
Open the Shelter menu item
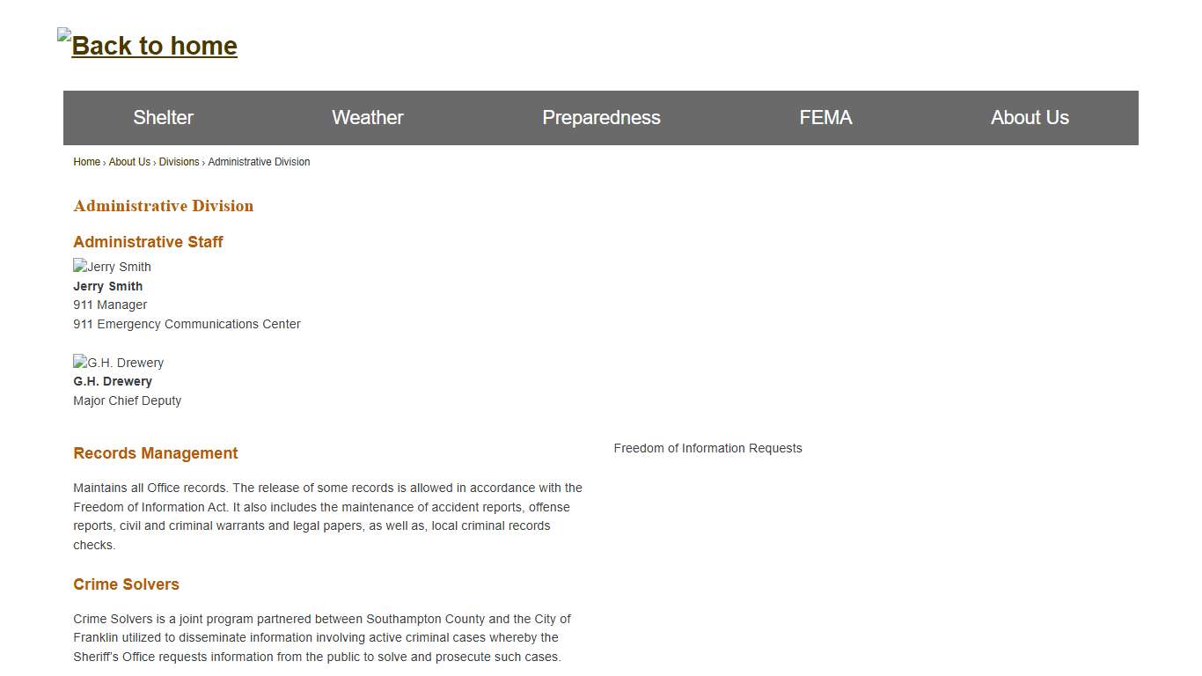pyautogui.click(x=163, y=118)
